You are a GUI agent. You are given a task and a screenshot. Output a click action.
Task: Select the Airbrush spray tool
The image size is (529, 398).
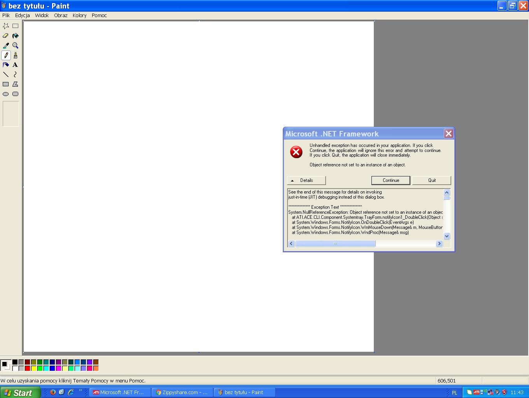click(6, 65)
